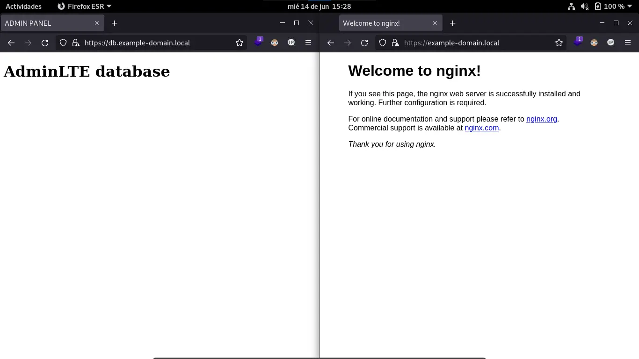Open the system menu dropdown arrow
639x359 pixels.
click(631, 6)
